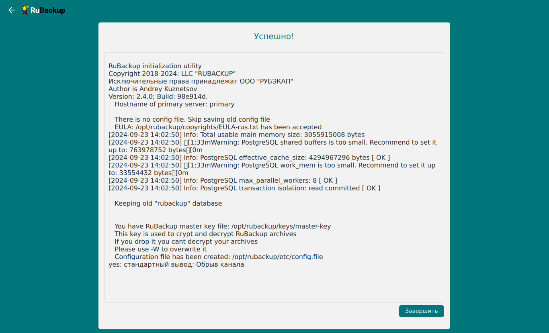
Task: Click the Copyright 2018-2024 line
Action: point(172,74)
